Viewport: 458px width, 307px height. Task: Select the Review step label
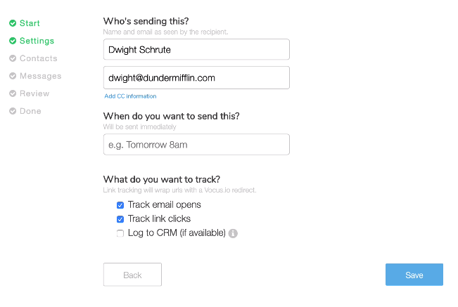pos(34,93)
